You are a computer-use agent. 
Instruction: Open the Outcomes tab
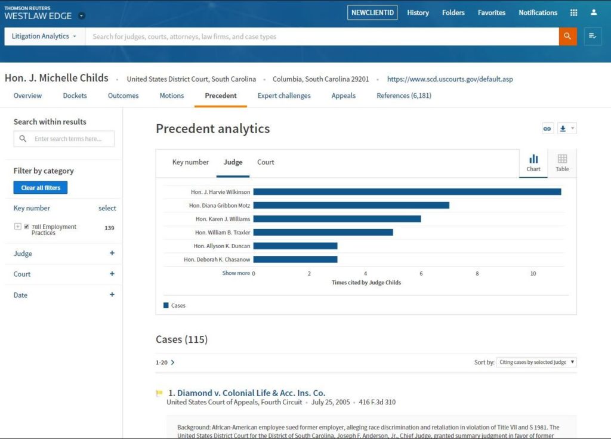123,96
